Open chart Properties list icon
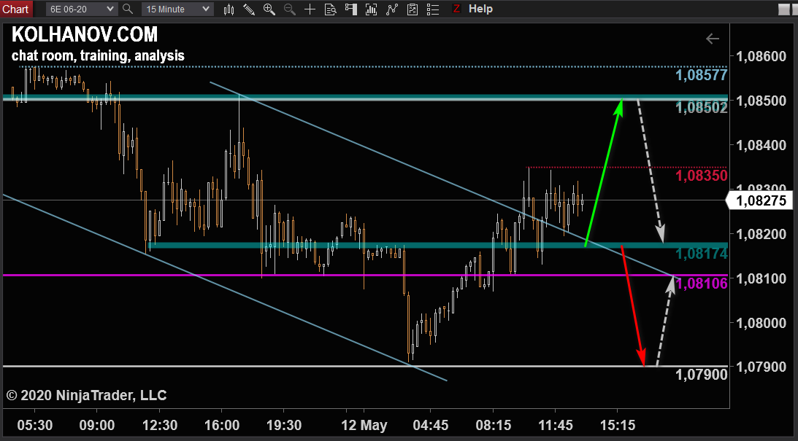The height and width of the screenshot is (441, 798). click(x=433, y=9)
